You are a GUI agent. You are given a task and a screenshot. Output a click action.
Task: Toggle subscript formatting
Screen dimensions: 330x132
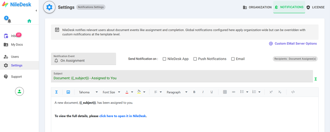pos(280,92)
